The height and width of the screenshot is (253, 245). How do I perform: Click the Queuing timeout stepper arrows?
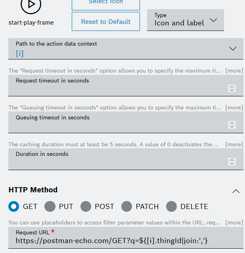232,125
